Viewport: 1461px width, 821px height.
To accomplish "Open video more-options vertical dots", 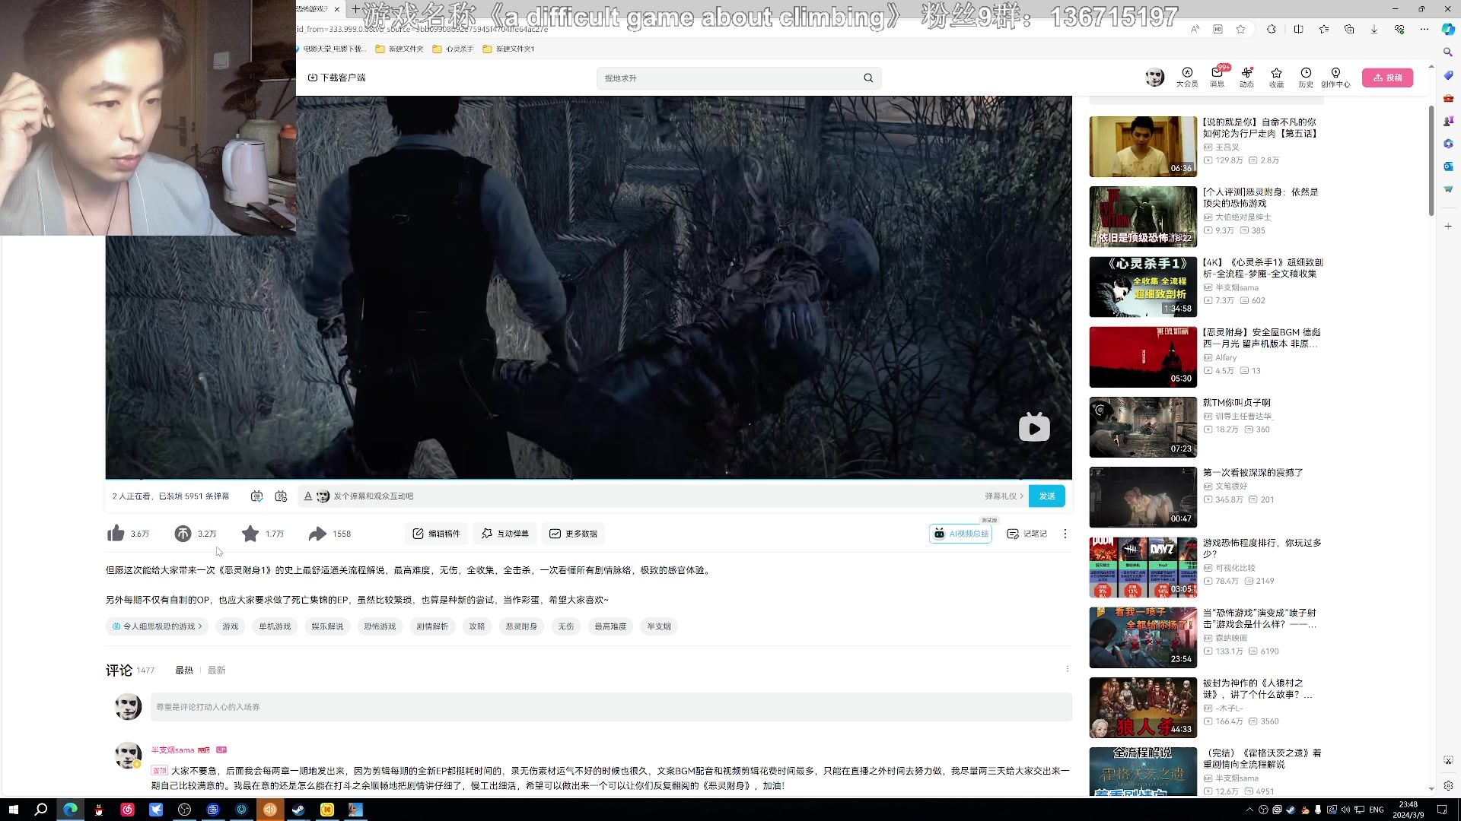I will [1065, 534].
